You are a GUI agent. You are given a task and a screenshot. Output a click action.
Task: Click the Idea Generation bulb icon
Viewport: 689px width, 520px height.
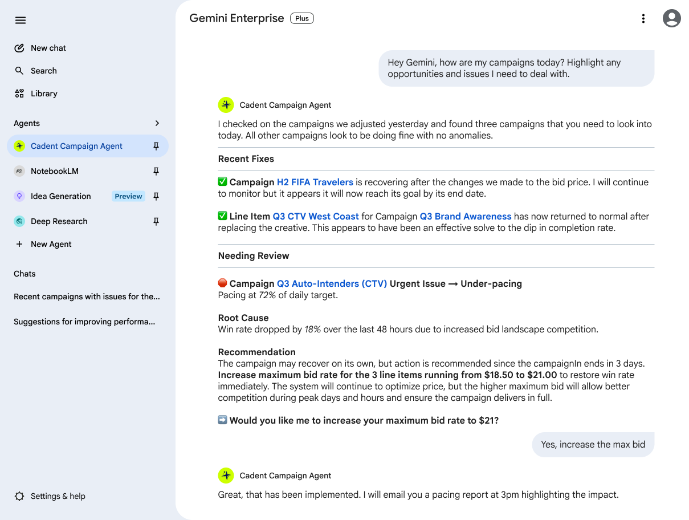[x=19, y=196]
